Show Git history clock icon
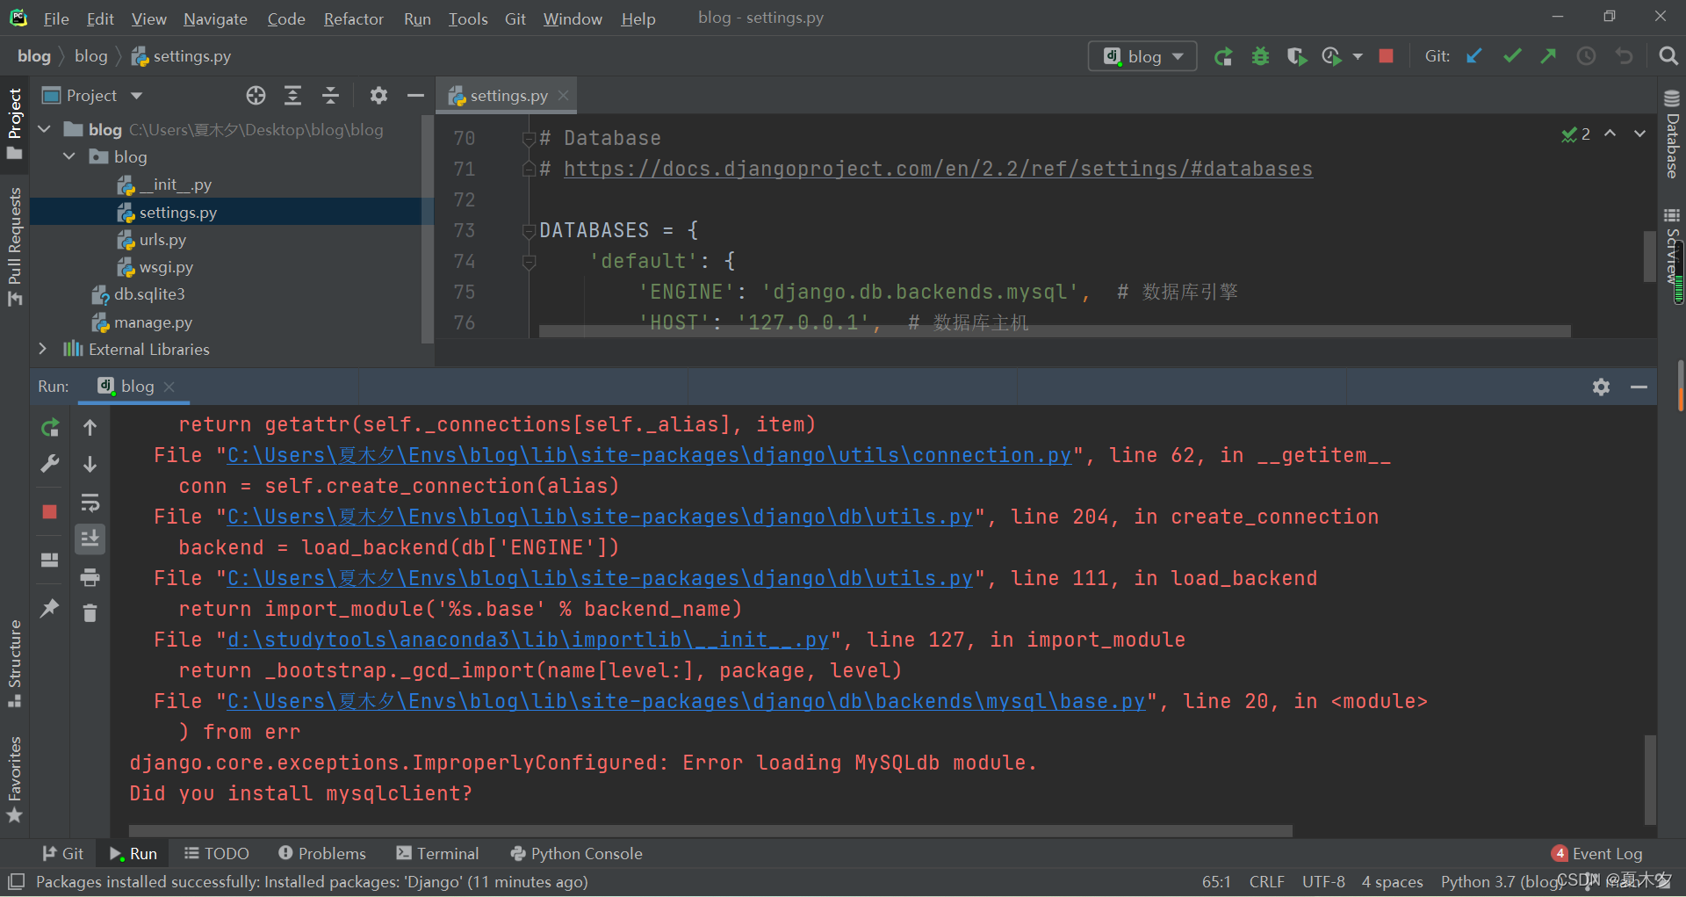1686x897 pixels. point(1586,56)
